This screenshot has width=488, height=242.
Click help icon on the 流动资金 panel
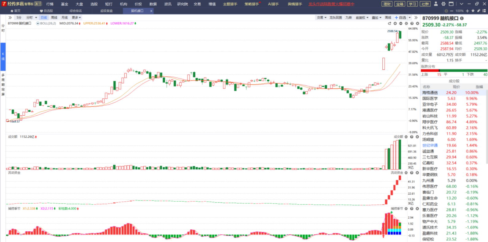coord(412,173)
